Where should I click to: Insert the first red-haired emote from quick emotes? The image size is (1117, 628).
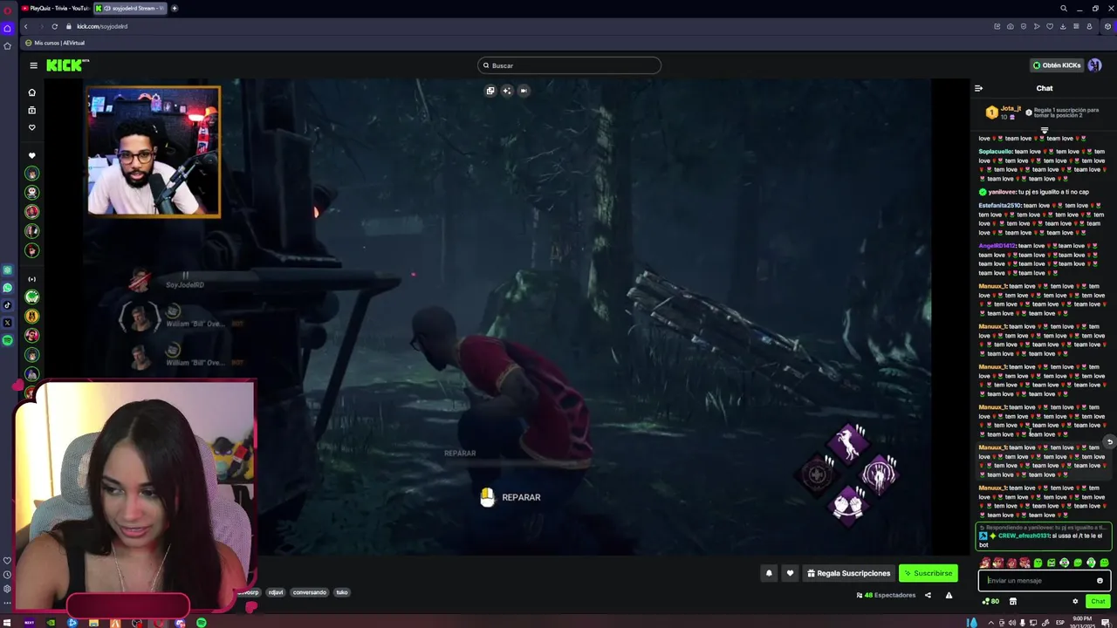point(985,563)
